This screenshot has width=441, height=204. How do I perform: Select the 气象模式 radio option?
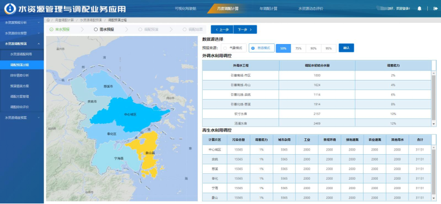point(234,48)
